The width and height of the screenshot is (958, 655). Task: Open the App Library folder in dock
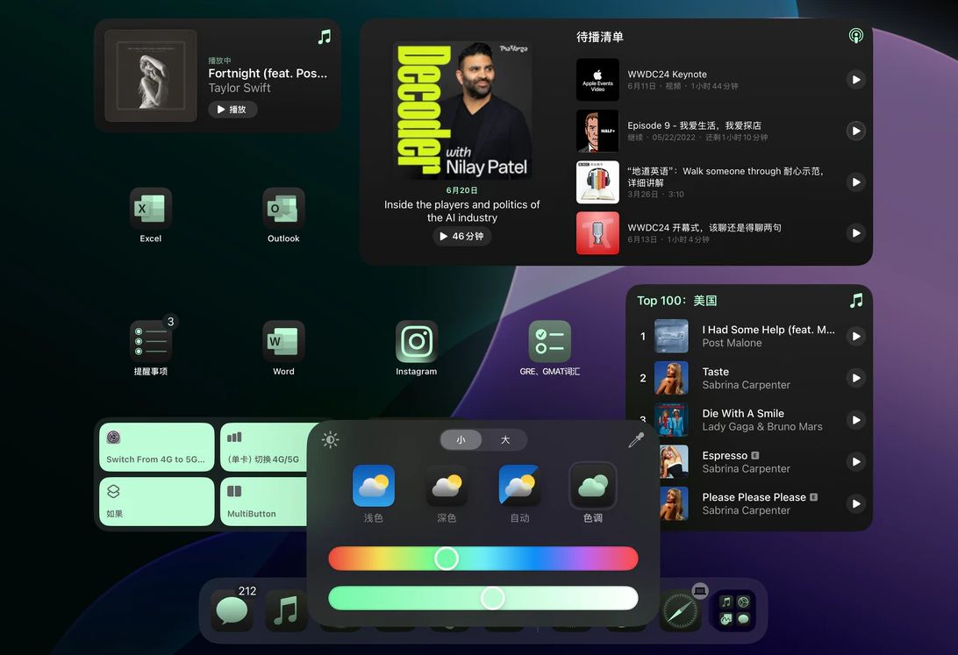(x=734, y=611)
